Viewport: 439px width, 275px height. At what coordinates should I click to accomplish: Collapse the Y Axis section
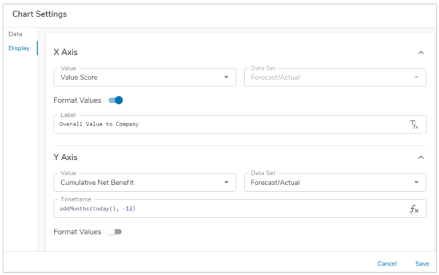click(421, 157)
